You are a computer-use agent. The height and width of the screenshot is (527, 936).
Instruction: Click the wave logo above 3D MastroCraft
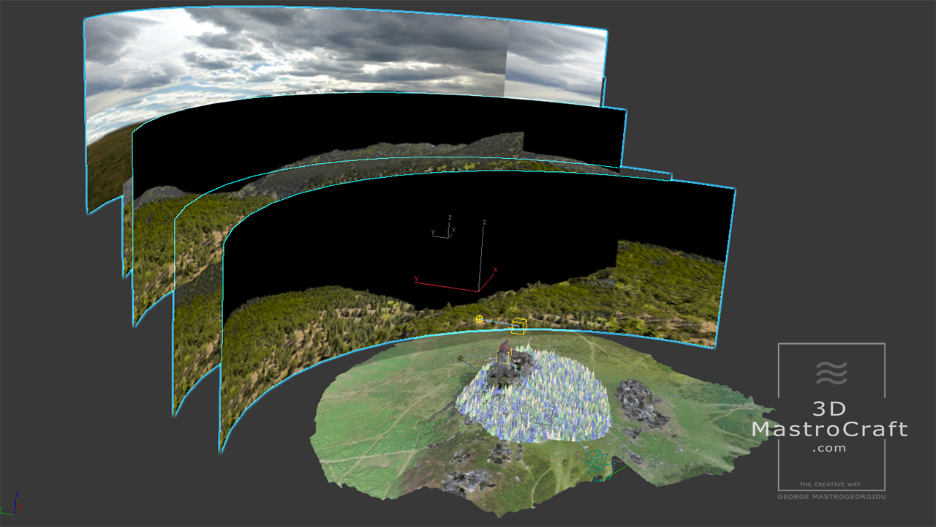point(831,373)
